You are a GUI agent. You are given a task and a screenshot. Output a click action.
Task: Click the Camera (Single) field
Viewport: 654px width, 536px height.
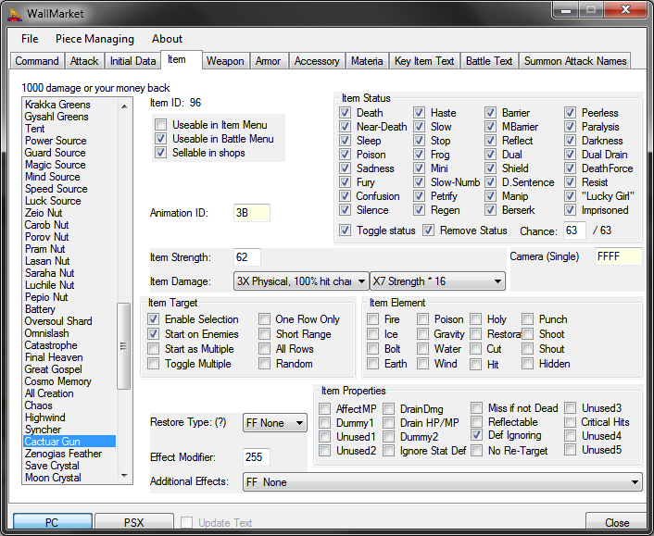coord(618,256)
